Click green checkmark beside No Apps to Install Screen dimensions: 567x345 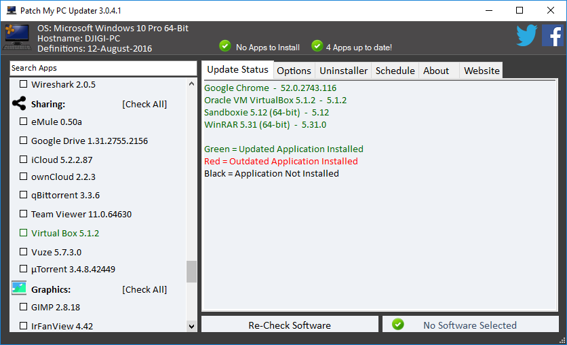225,46
